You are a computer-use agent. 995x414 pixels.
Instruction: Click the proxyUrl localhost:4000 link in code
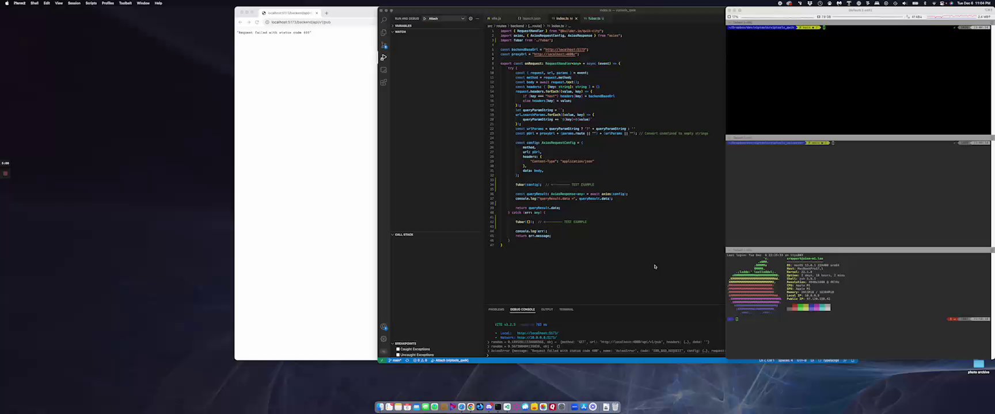[555, 54]
